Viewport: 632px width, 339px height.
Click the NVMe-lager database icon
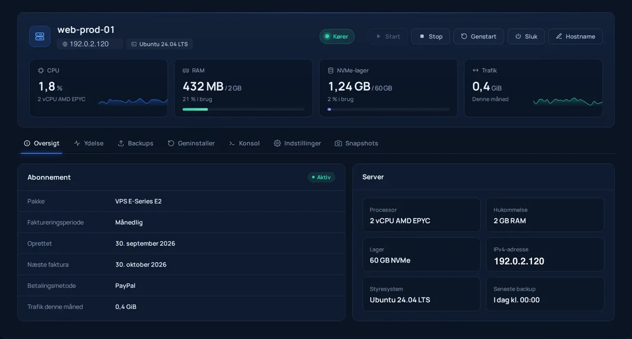pyautogui.click(x=331, y=70)
